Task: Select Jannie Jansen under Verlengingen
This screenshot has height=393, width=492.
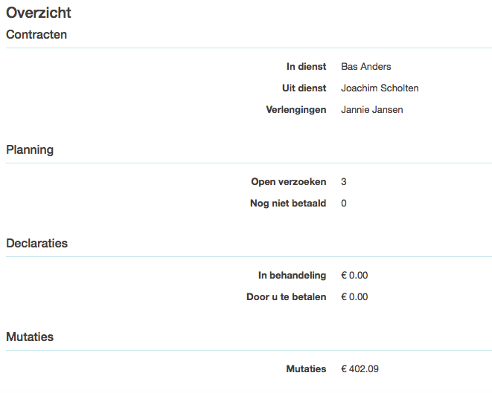Action: 372,110
